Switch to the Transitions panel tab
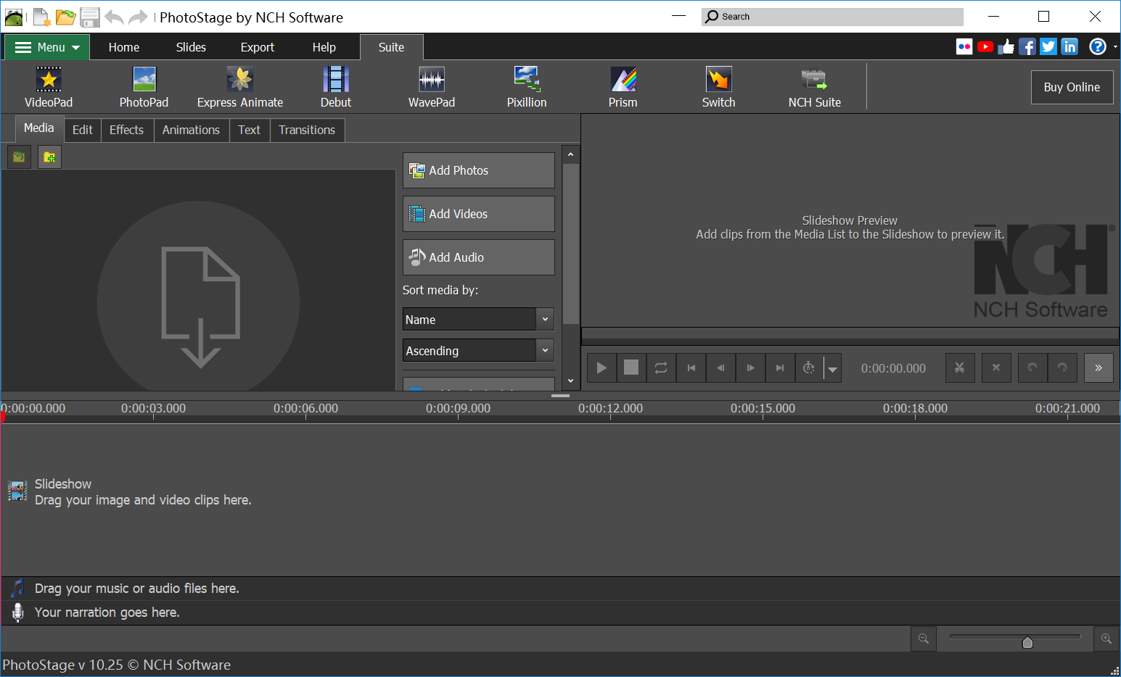Viewport: 1121px width, 677px height. click(307, 130)
